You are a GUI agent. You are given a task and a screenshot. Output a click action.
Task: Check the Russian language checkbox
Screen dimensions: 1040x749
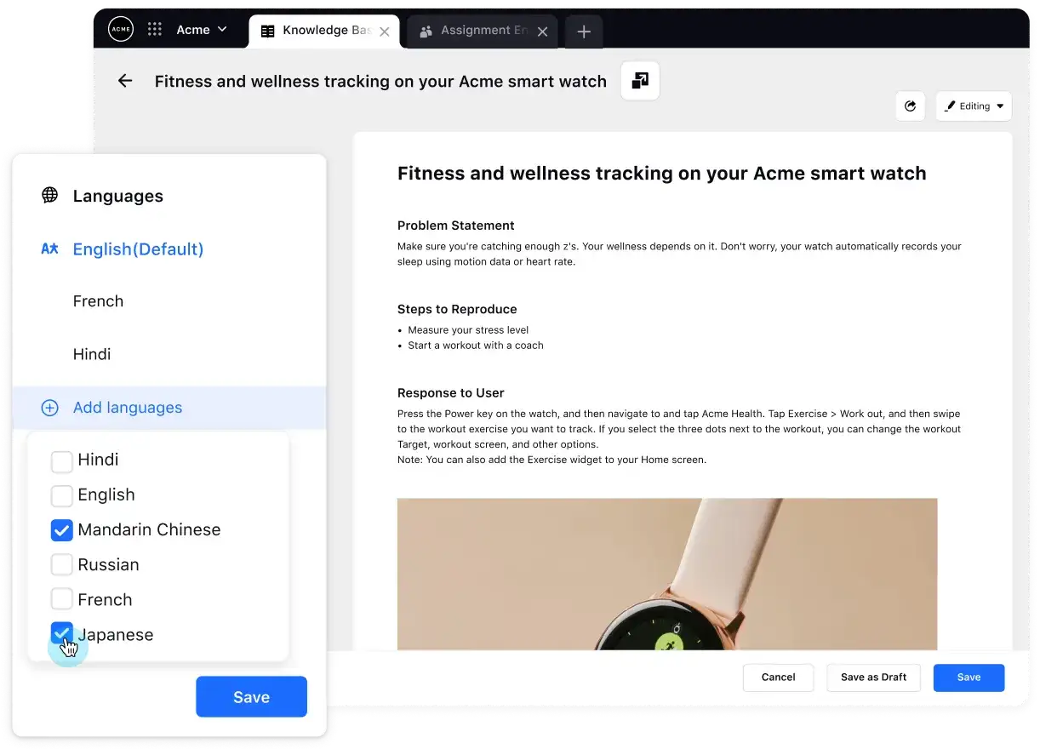[x=61, y=564]
